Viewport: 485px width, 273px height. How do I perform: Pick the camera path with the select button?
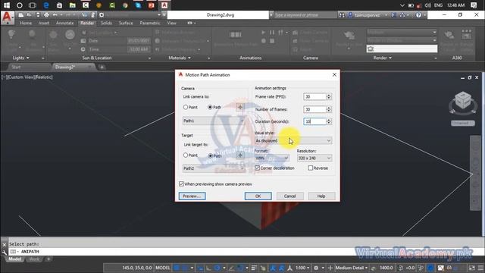click(x=240, y=107)
